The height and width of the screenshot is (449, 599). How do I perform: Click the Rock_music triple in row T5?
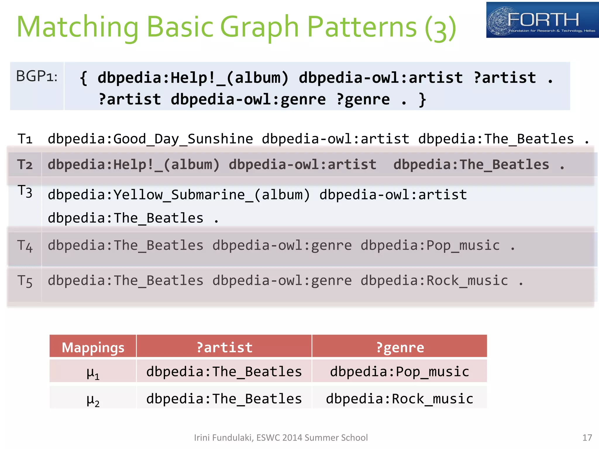[x=285, y=281]
